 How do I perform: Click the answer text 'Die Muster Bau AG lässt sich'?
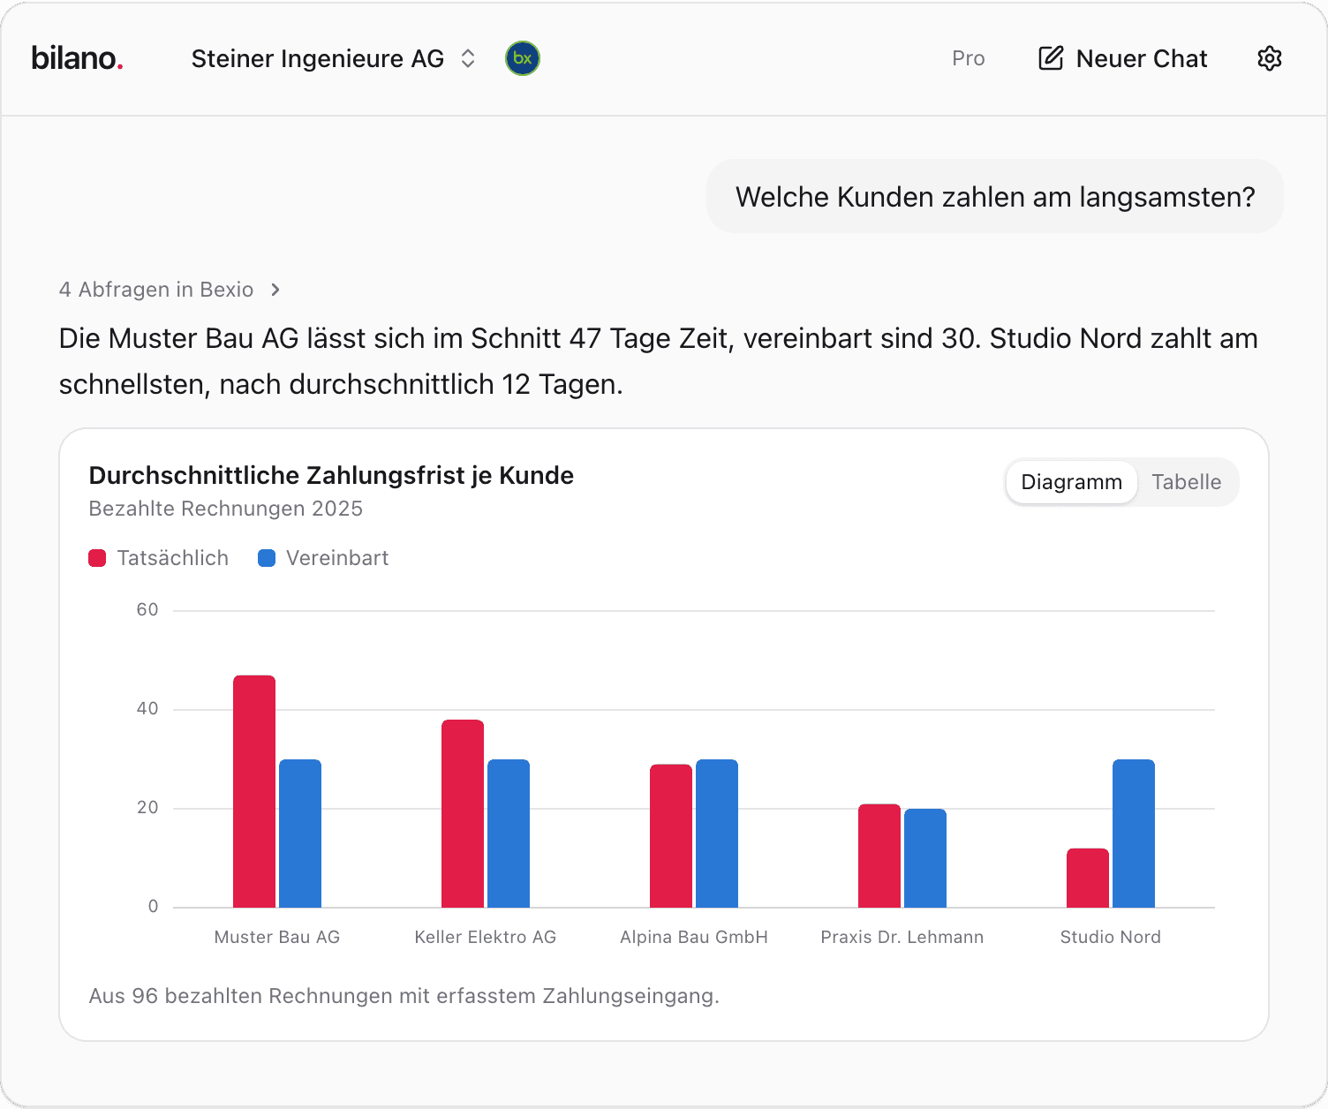[261, 338]
